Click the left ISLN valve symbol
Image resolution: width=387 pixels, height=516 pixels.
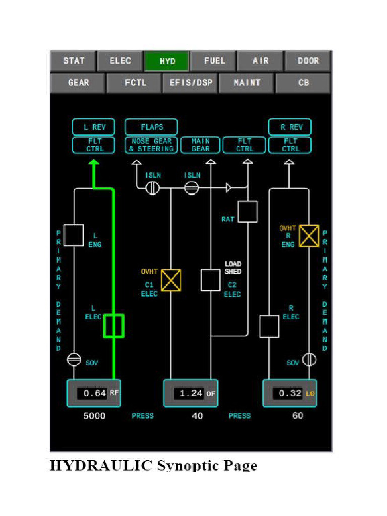pos(152,188)
